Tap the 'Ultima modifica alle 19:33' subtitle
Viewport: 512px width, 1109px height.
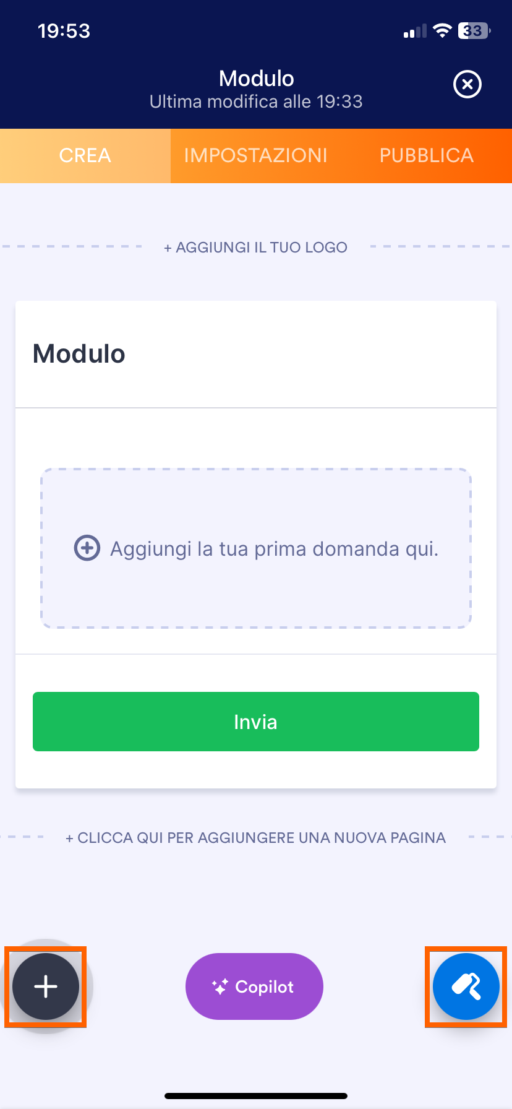coord(256,101)
